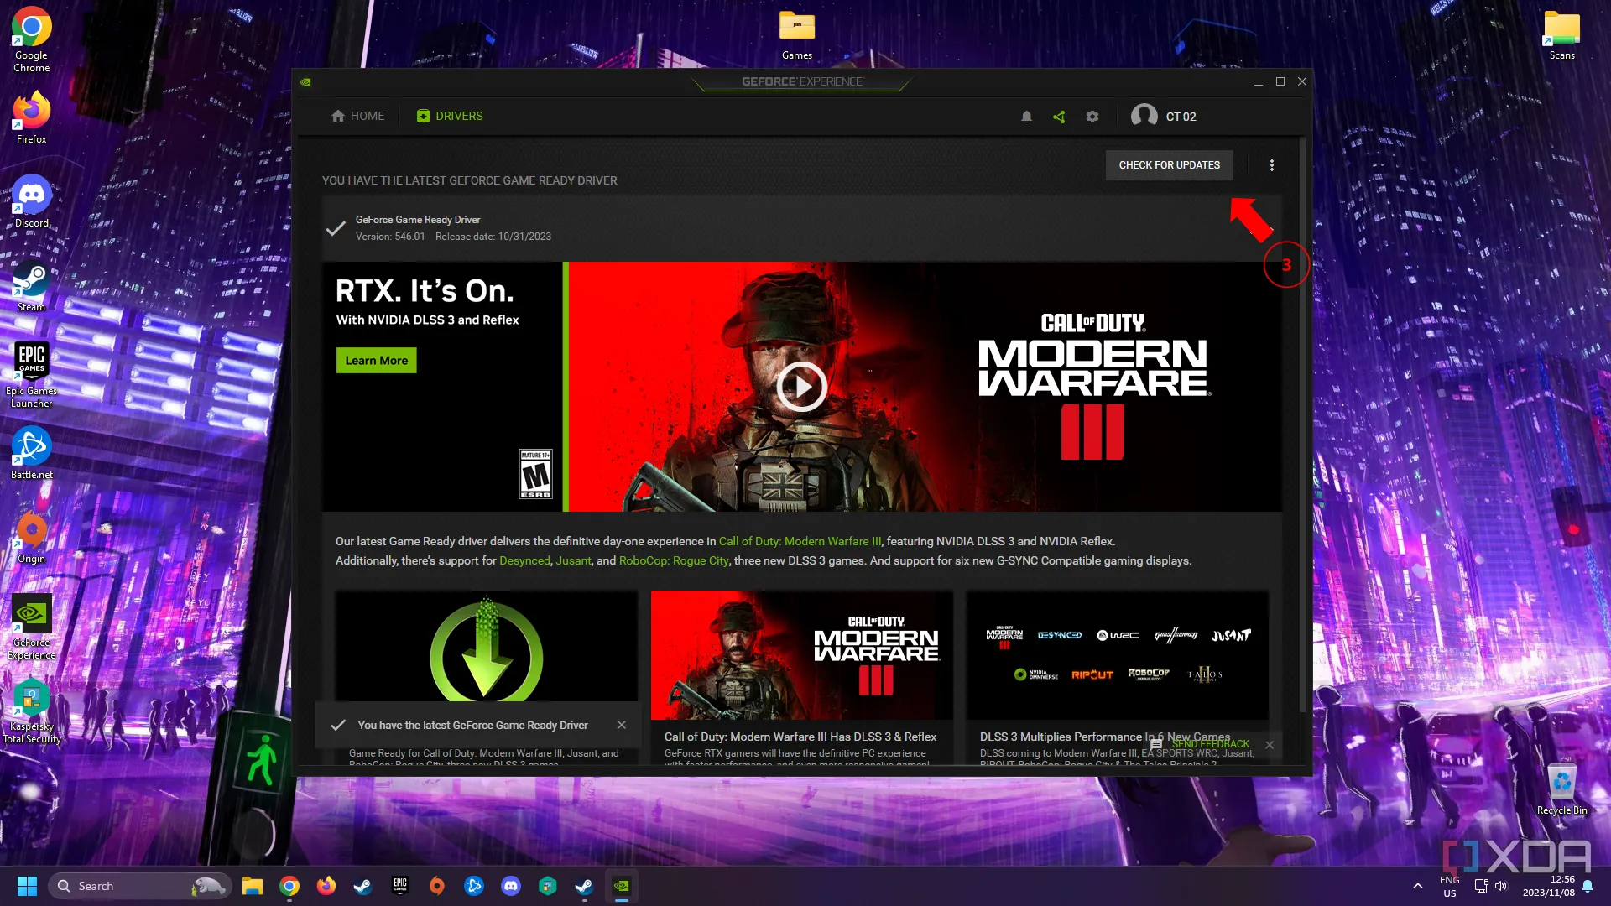Open Kaspersky from the taskbar
The image size is (1611, 906).
[x=548, y=886]
